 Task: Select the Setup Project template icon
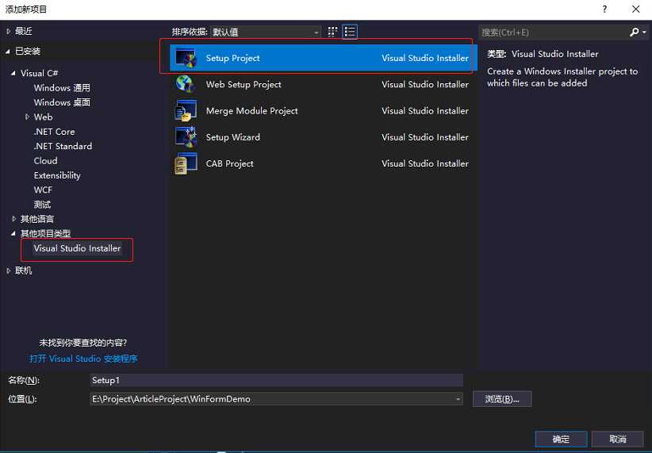(x=186, y=58)
